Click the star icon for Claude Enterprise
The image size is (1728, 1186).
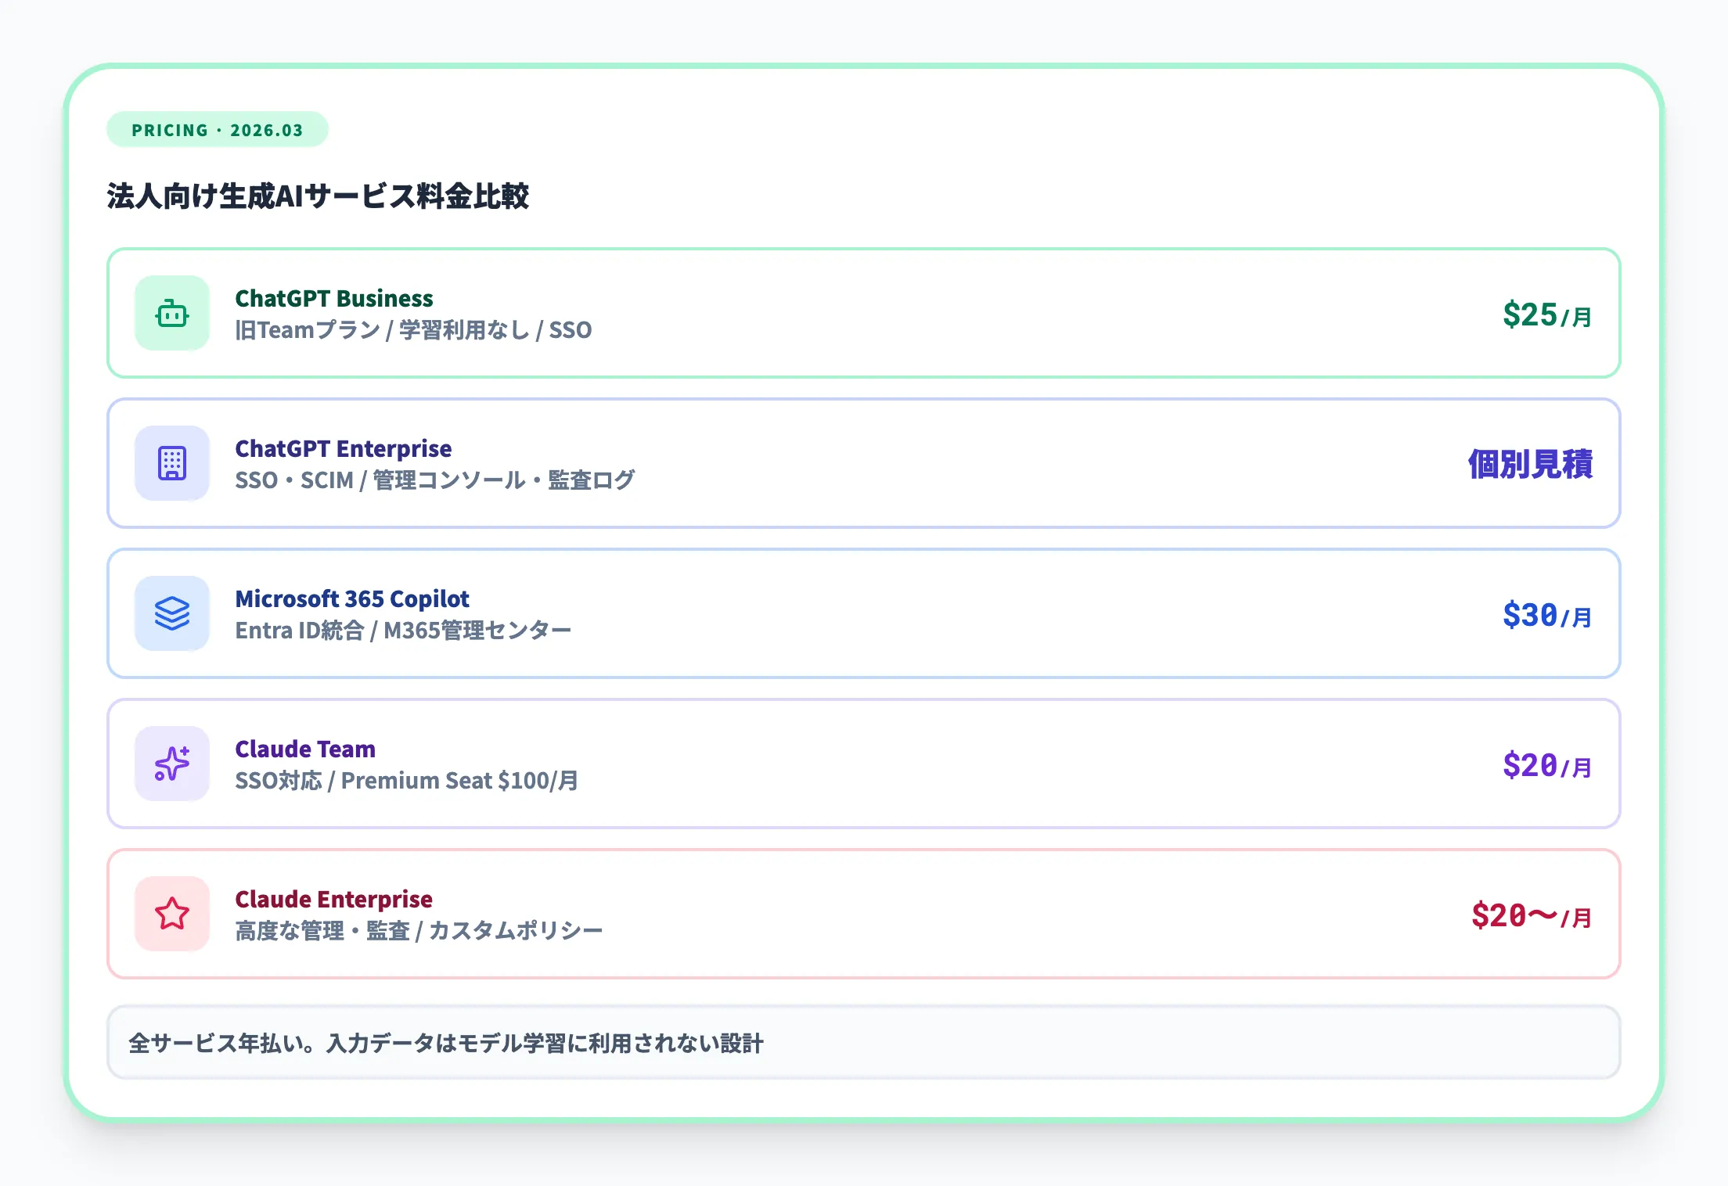pyautogui.click(x=172, y=914)
